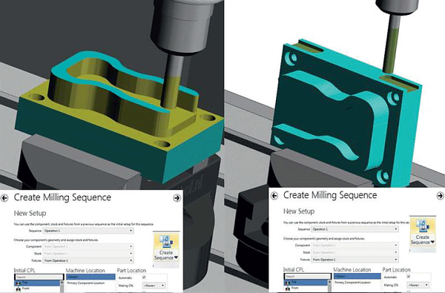This screenshot has height=293, width=445.
Task: Click Initial CPL list scrollbar in right dialog
Action: 329,286
